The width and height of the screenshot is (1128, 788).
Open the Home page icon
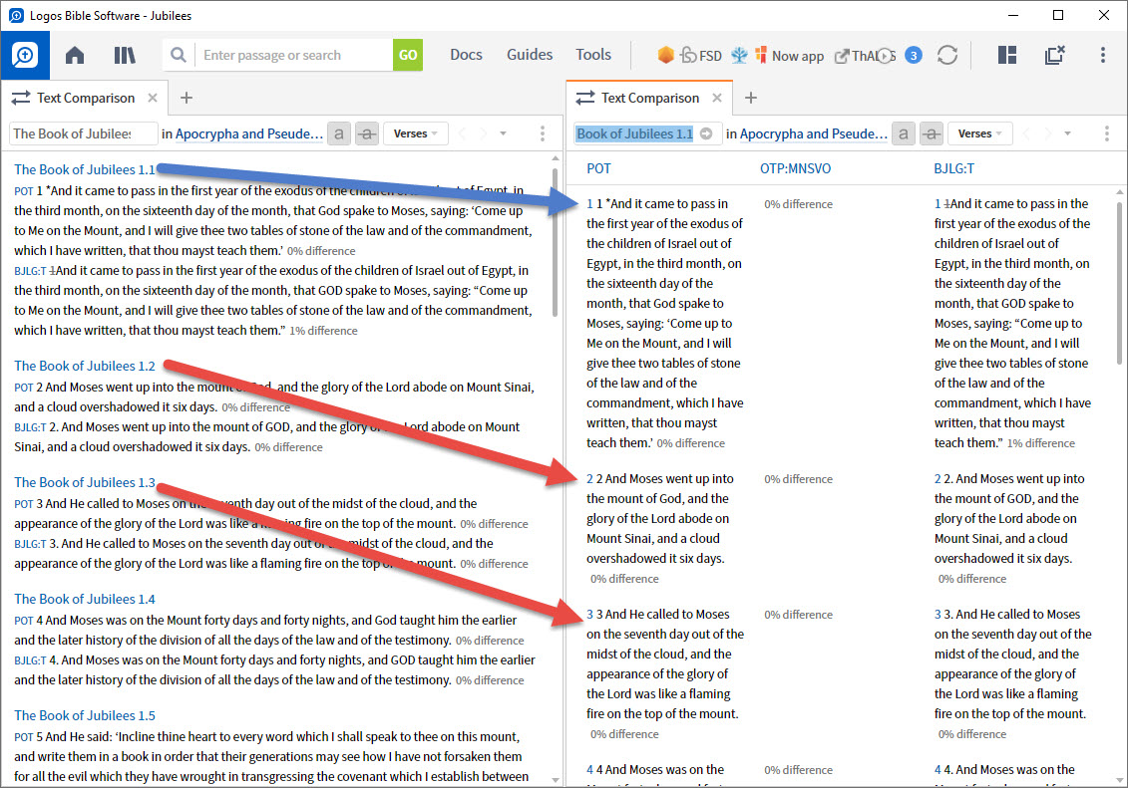tap(74, 55)
